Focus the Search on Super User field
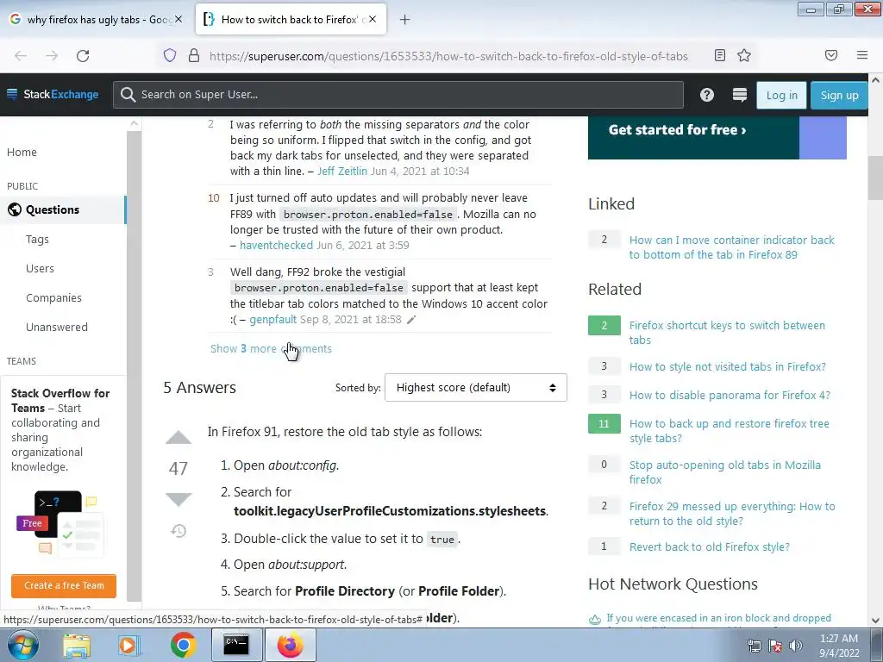The height and width of the screenshot is (662, 883). click(398, 95)
